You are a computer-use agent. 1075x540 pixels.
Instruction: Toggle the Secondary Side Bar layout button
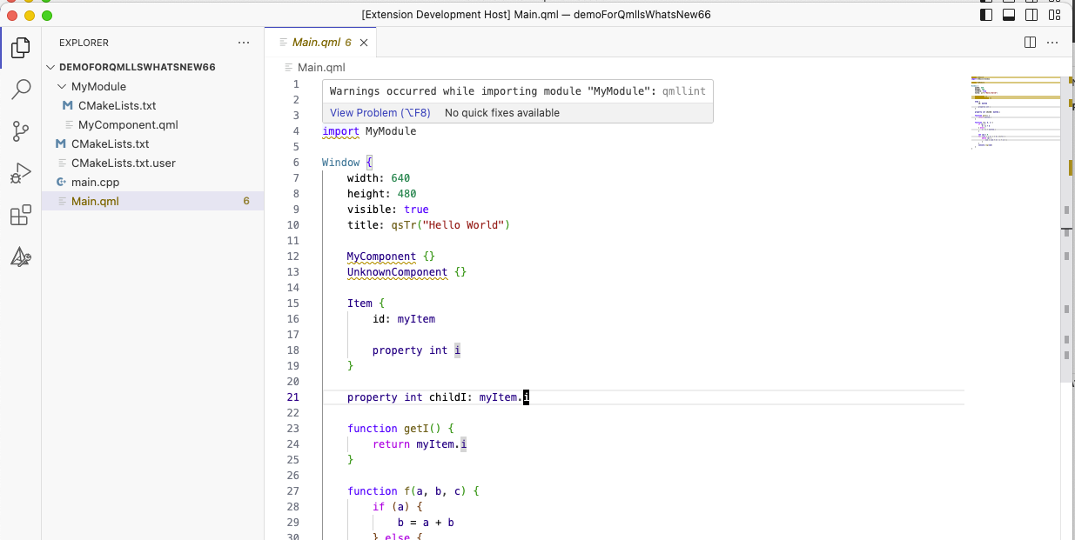[1031, 15]
